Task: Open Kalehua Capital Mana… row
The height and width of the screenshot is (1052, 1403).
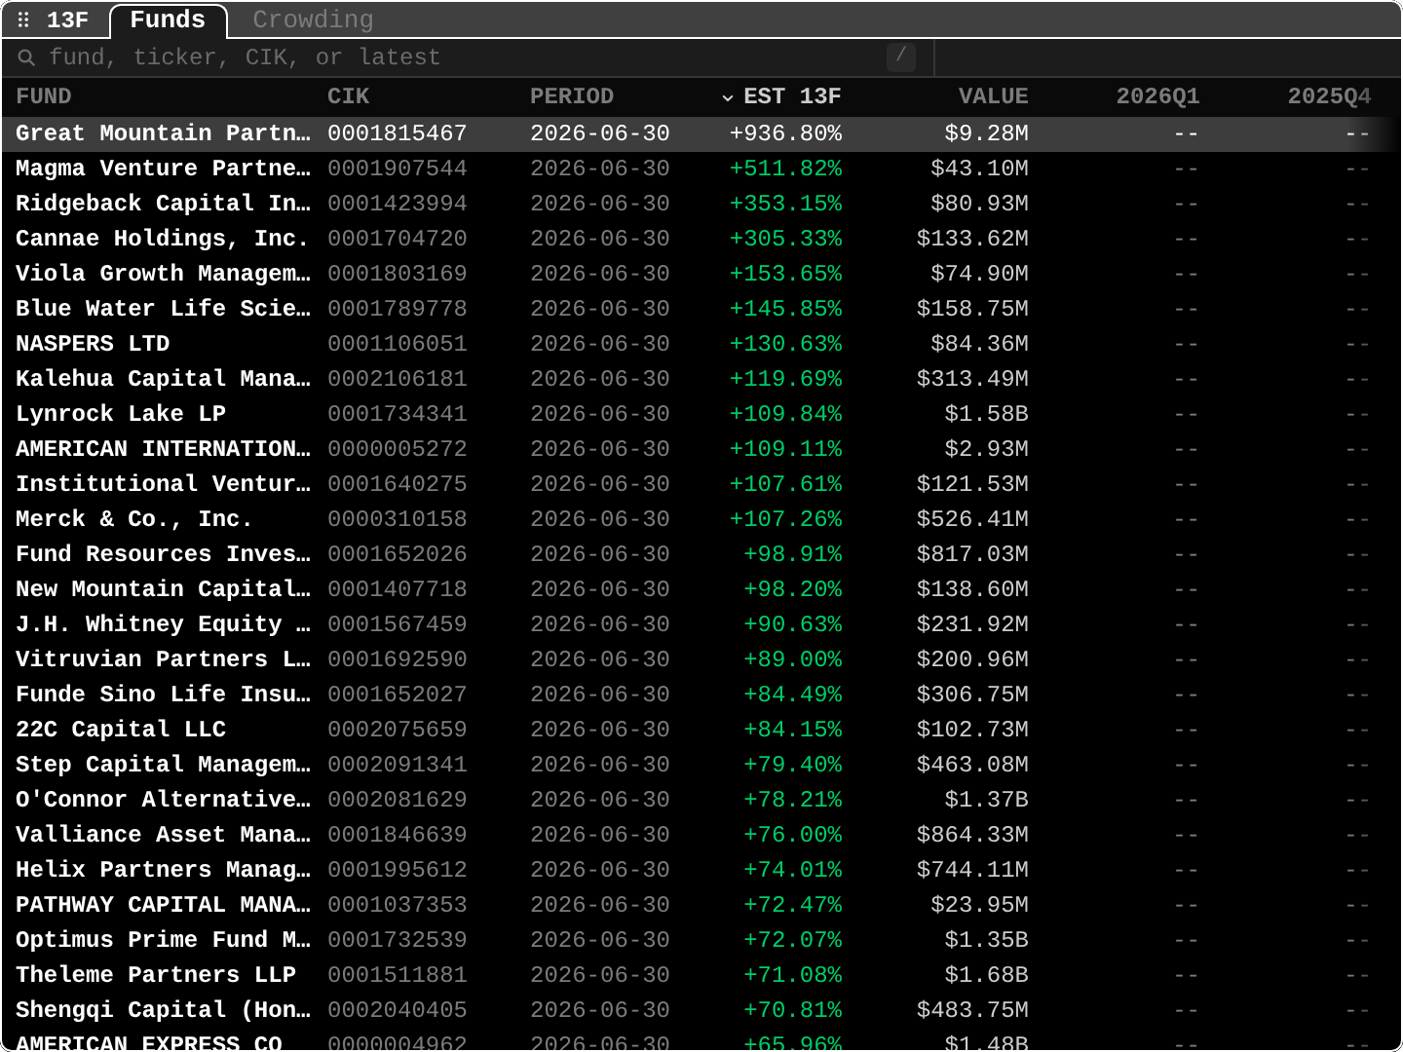Action: [701, 379]
